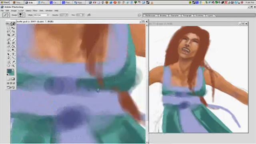
Task: Select the Rectangular Marquee tool
Action: click(9, 28)
